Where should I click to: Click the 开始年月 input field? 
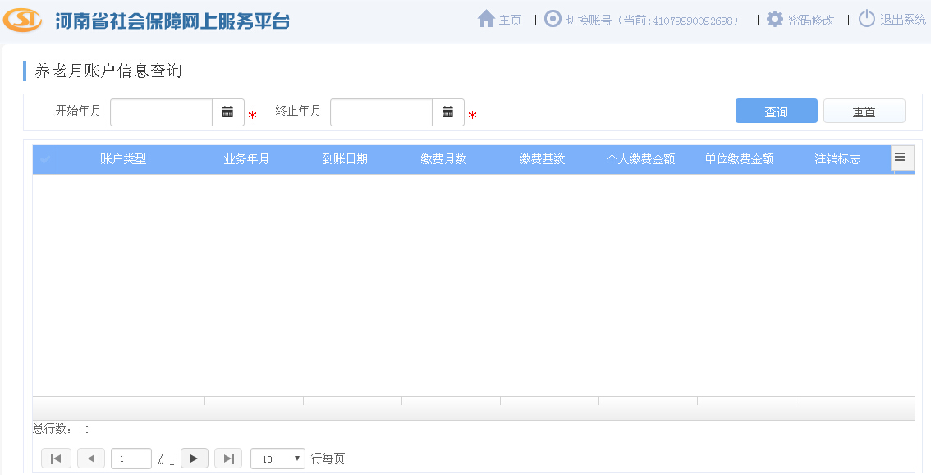pyautogui.click(x=161, y=112)
